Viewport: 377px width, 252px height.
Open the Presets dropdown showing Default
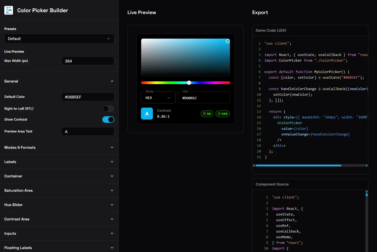point(59,39)
